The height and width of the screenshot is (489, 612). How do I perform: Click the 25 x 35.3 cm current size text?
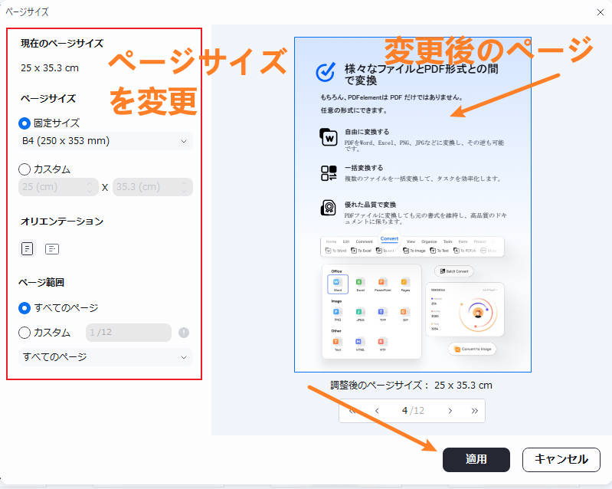pos(50,68)
